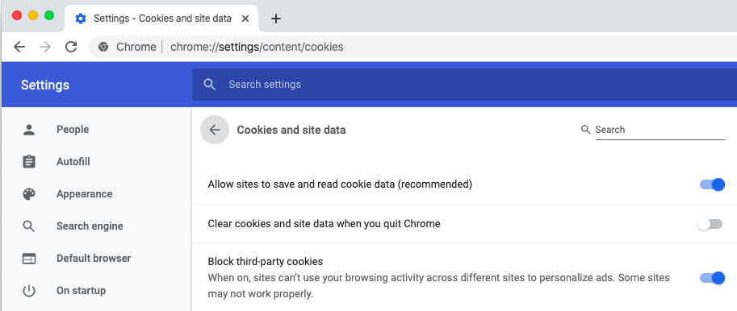
Task: Reload the page with the refresh icon
Action: [x=71, y=47]
